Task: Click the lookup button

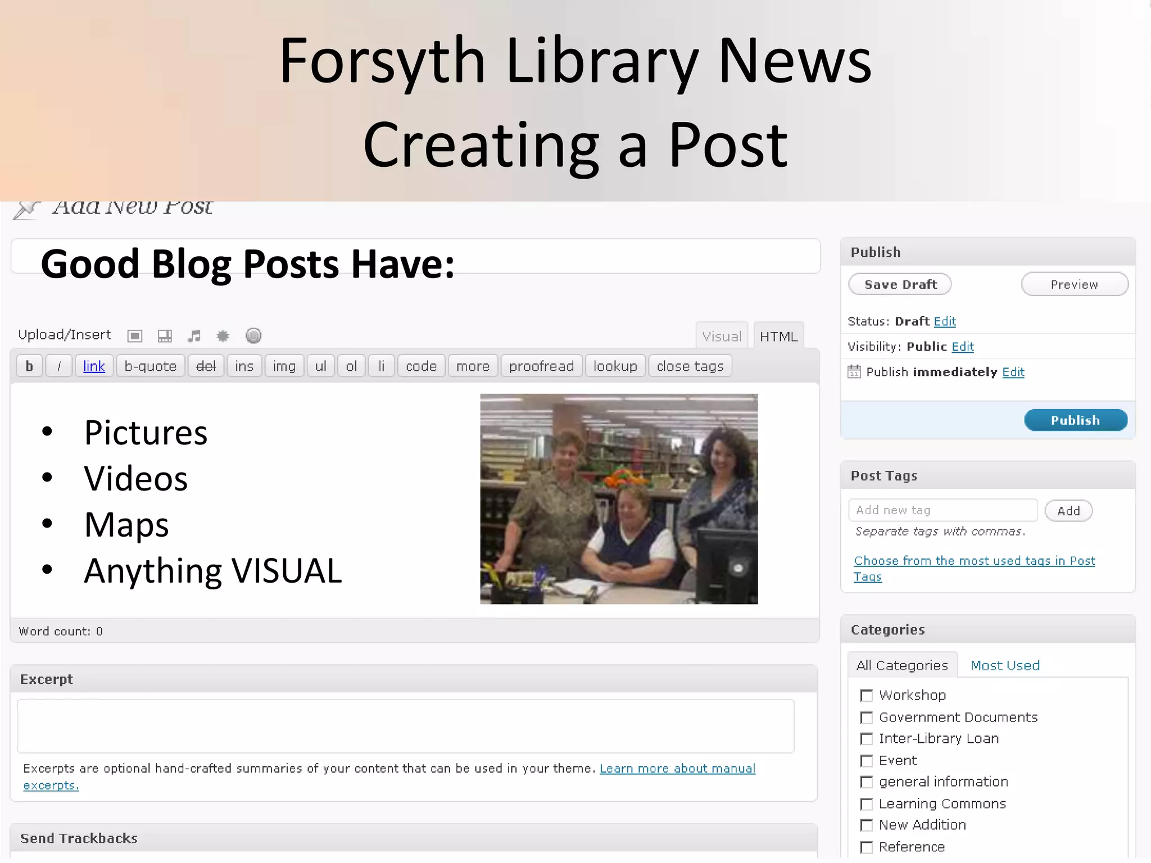Action: (615, 366)
